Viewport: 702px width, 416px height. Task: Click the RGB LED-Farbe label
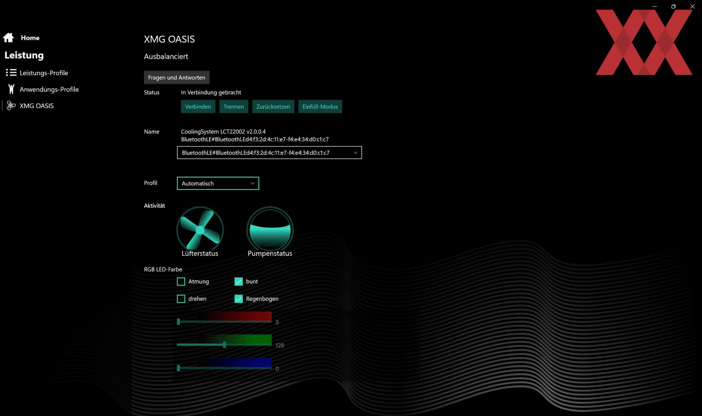(163, 269)
